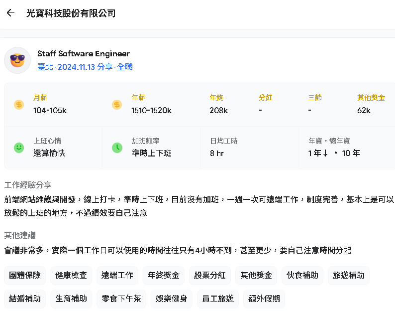Image resolution: width=395 pixels, height=313 pixels.
Task: Select the 其他獎金 benefit tag
Action: coord(256,275)
